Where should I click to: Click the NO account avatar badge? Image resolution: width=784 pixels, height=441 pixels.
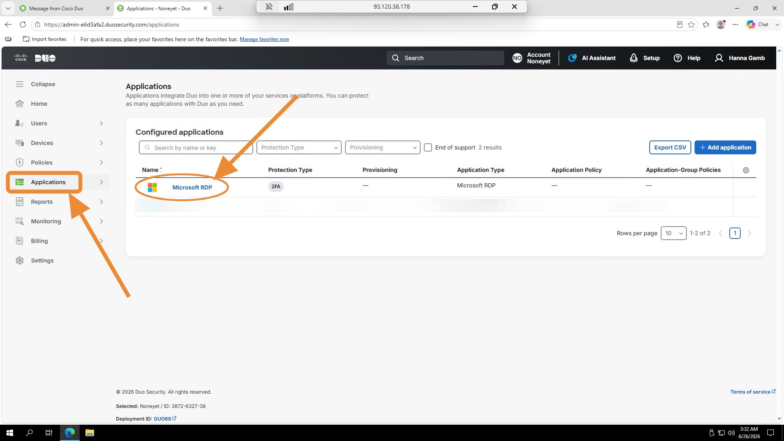517,58
